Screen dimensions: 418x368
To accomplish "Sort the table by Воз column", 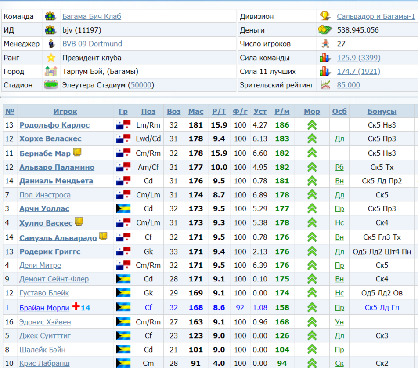I will tap(174, 111).
